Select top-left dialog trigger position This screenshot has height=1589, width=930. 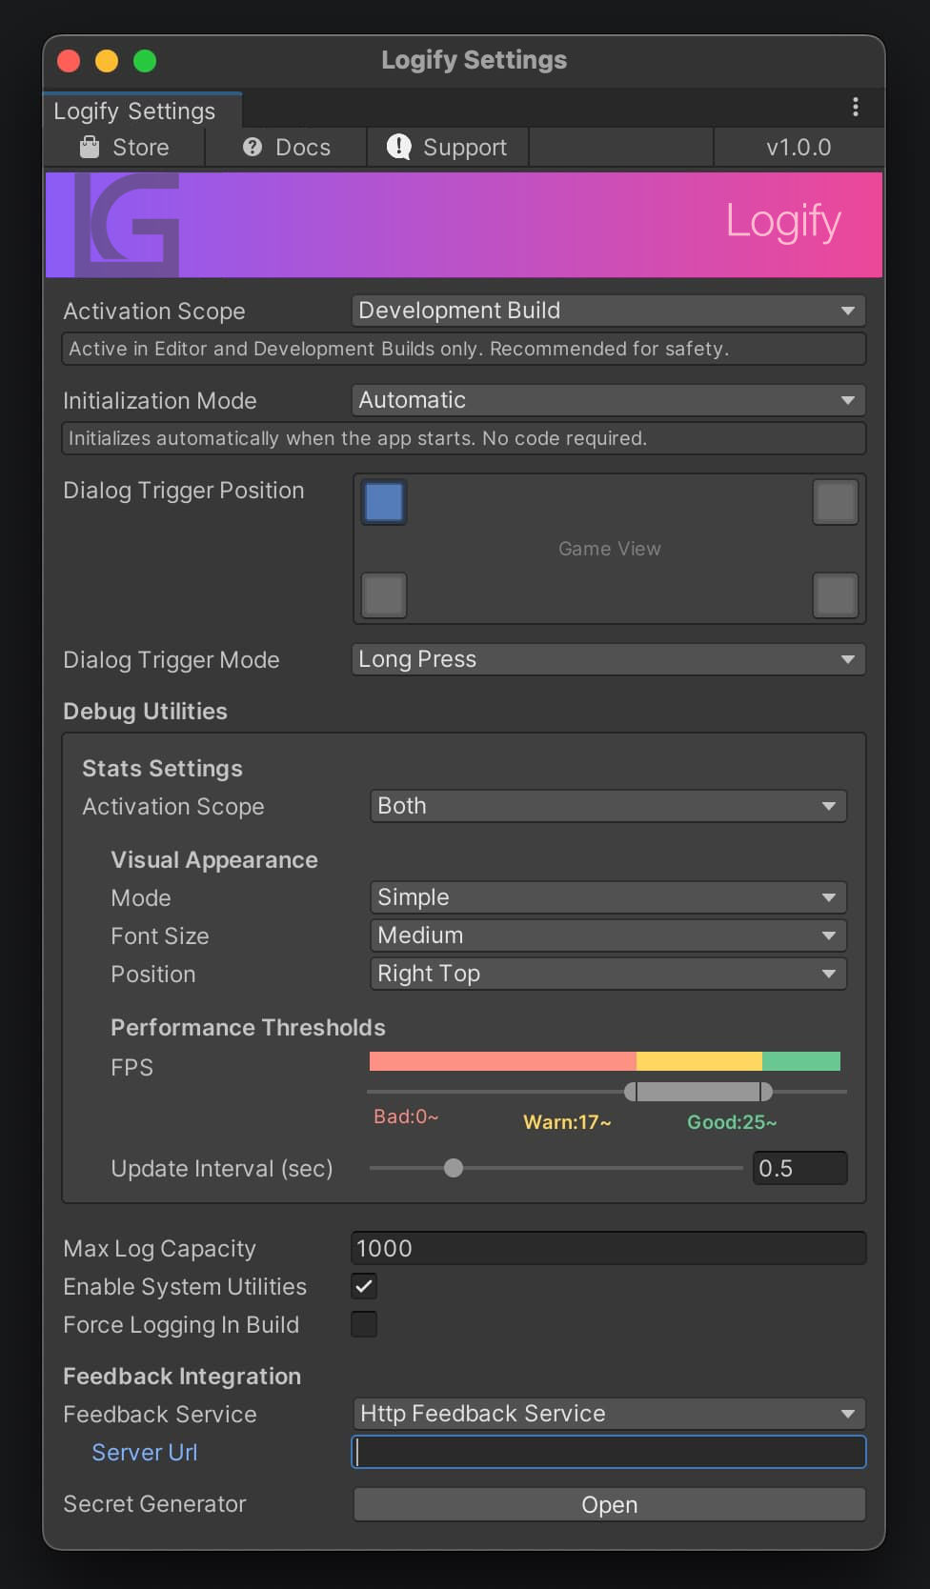pyautogui.click(x=384, y=502)
